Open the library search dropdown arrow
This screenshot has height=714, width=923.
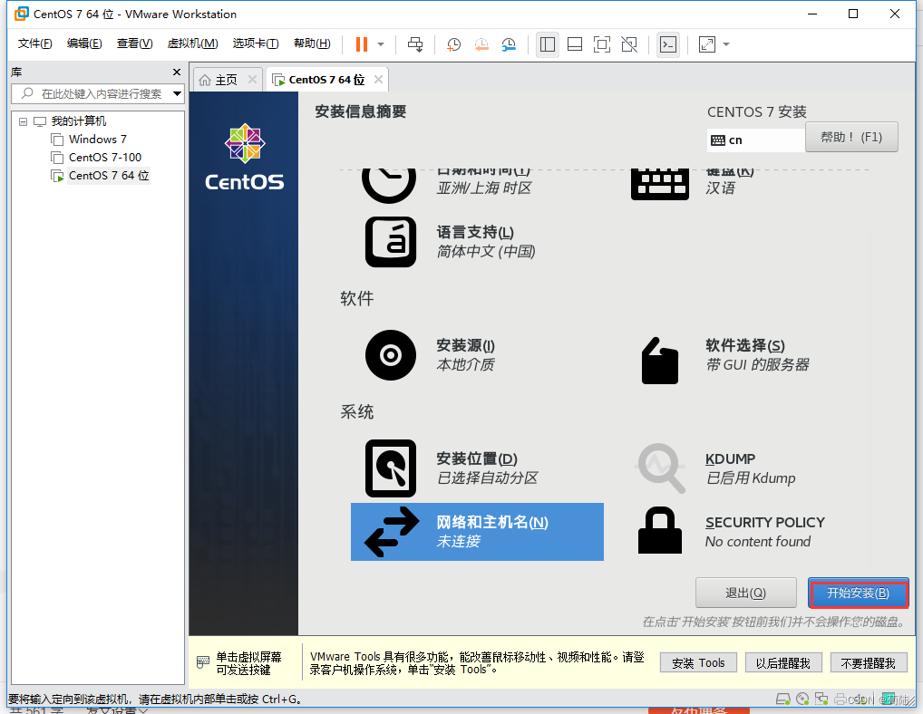[x=177, y=93]
